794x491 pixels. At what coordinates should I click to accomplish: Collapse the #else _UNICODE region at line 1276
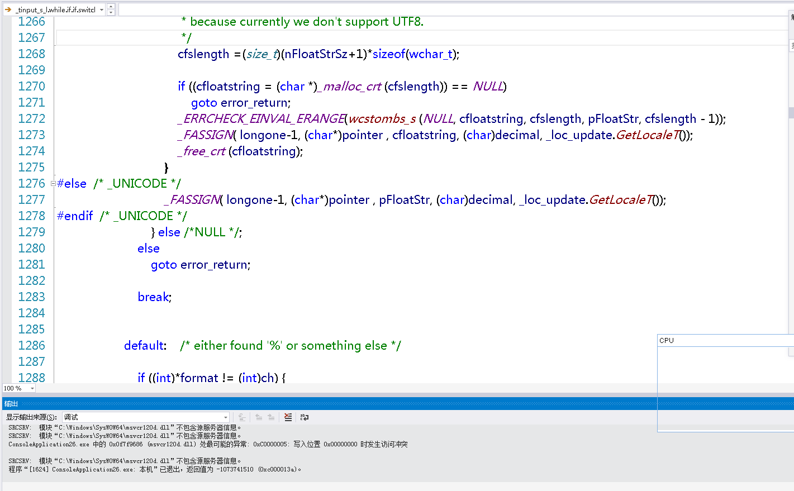coord(53,183)
